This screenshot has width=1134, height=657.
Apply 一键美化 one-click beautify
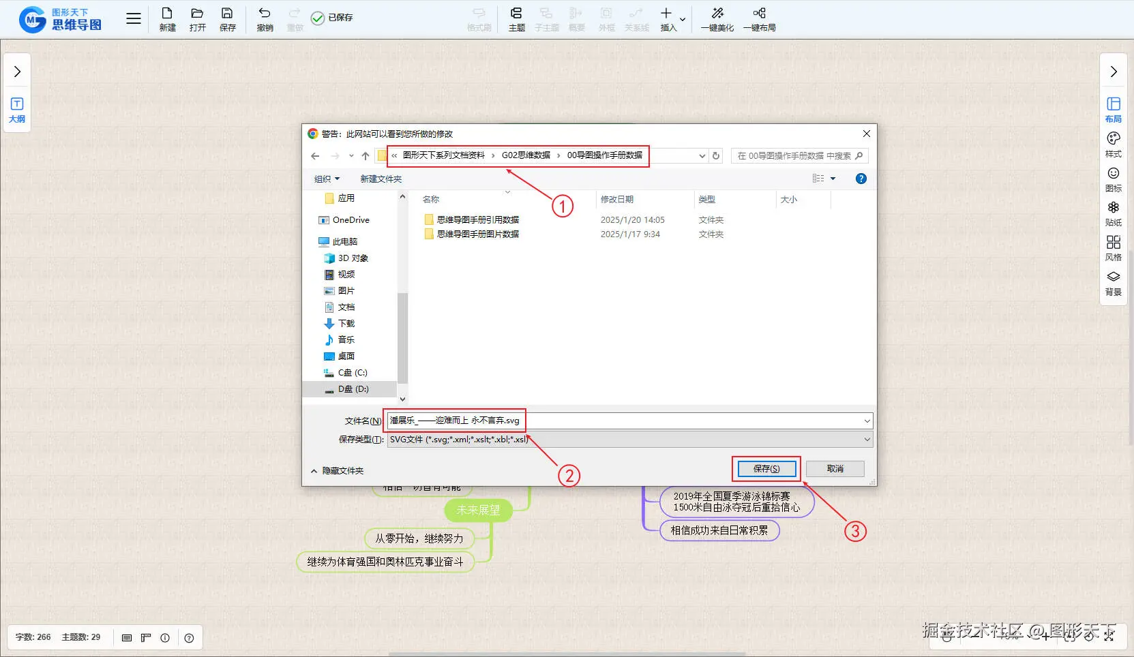point(717,19)
